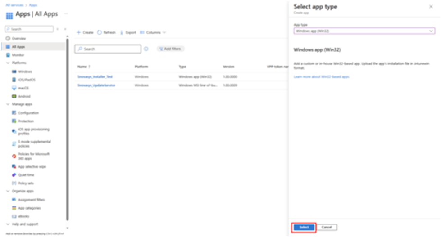Screen dimensions: 441x237
Task: Open the macOS platform icon
Action: [x=14, y=88]
